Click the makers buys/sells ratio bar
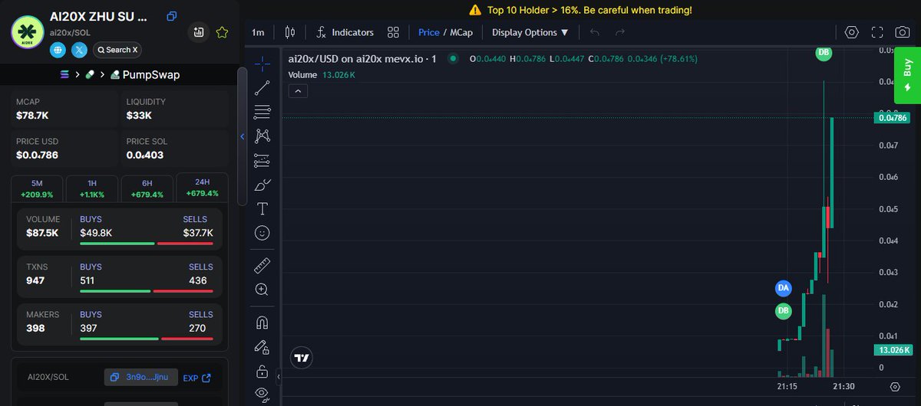Viewport: 921px width, 406px height. click(146, 339)
